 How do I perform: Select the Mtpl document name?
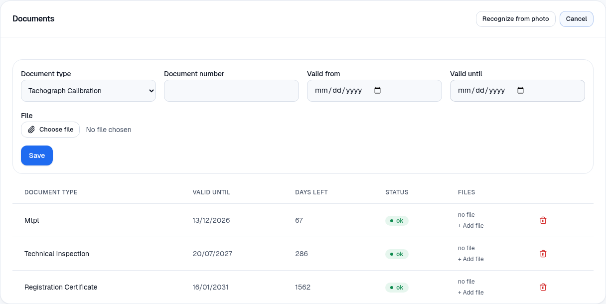pyautogui.click(x=32, y=220)
